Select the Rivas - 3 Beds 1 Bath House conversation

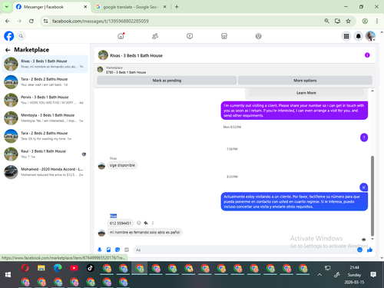[45, 64]
